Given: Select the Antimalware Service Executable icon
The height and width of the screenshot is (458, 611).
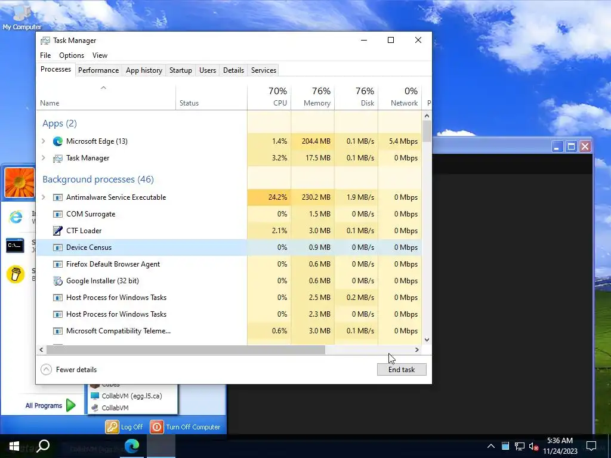Looking at the screenshot, I should (x=58, y=197).
